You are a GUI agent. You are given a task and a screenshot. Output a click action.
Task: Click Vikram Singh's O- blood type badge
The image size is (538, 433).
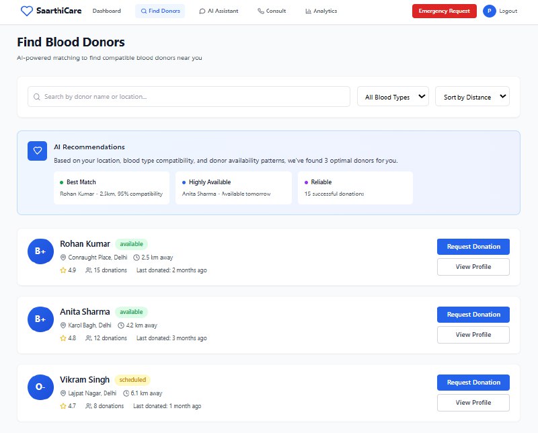[x=40, y=387]
